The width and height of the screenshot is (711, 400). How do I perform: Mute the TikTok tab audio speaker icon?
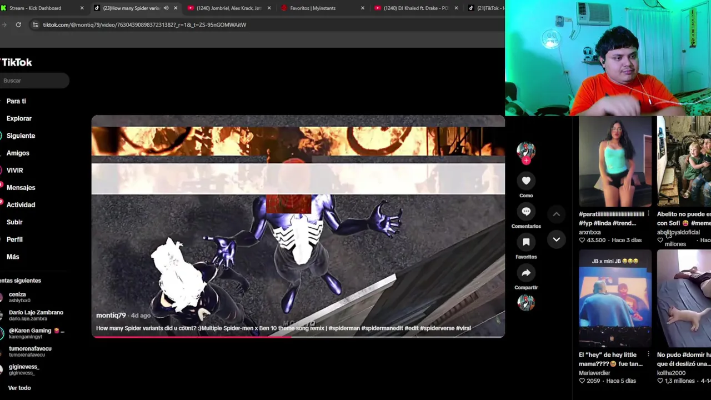(x=166, y=8)
